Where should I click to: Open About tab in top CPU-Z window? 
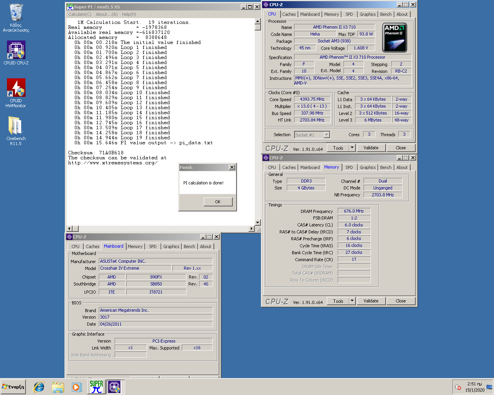pyautogui.click(x=402, y=14)
